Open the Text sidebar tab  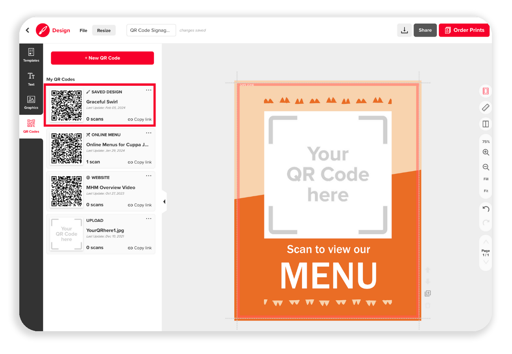pyautogui.click(x=31, y=79)
